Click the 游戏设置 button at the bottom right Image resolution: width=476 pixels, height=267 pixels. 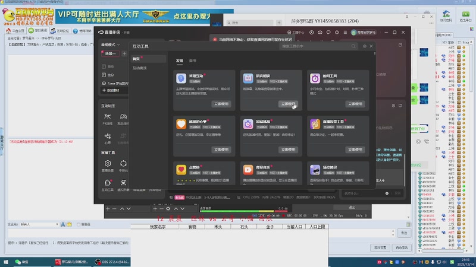pos(380,248)
